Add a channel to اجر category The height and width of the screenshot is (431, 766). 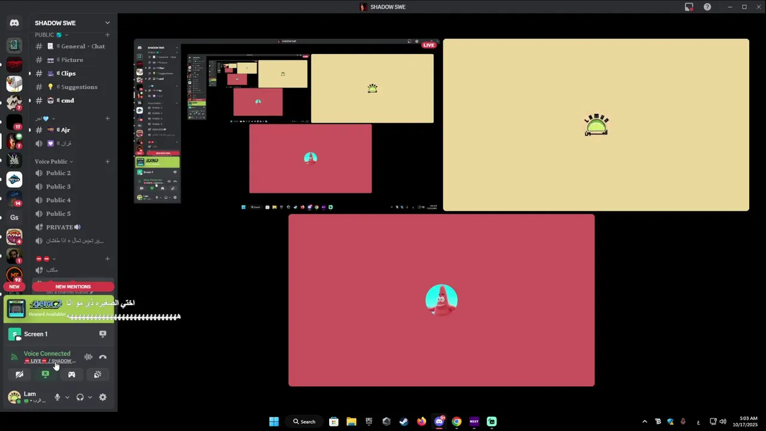[x=108, y=119]
